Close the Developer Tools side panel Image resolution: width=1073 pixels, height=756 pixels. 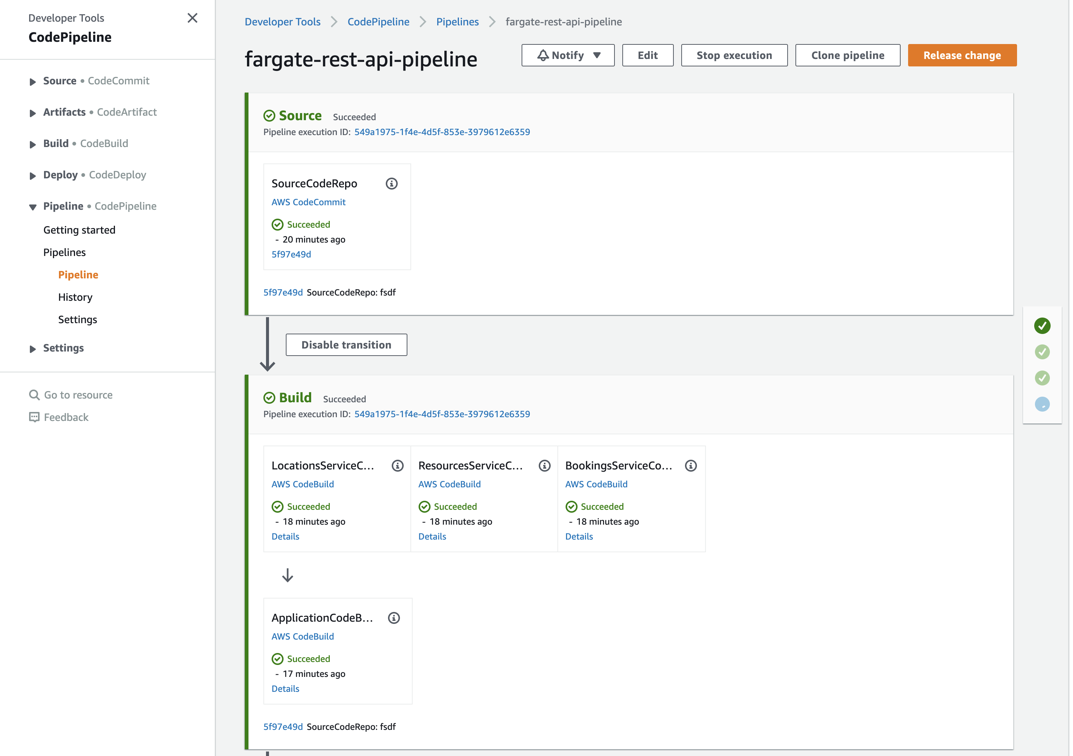pyautogui.click(x=192, y=18)
